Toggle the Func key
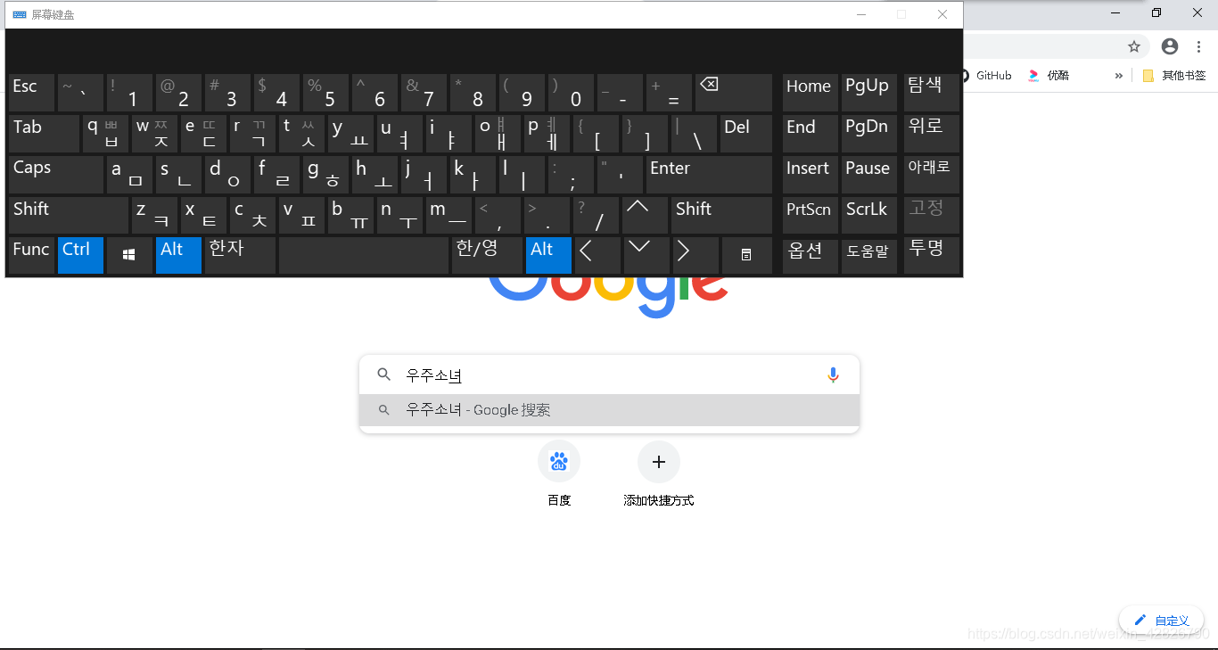Screen dimensions: 1218x650 pos(31,255)
